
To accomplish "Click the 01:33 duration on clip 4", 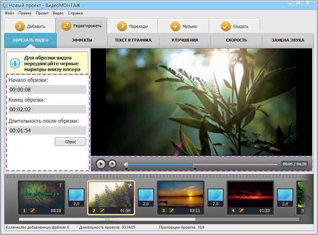I will tap(264, 211).
